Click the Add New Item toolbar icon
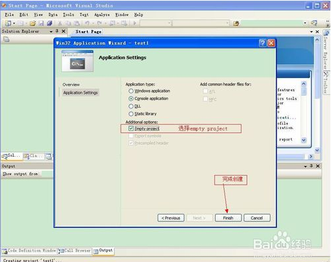This screenshot has width=331, height=262. [x=21, y=23]
